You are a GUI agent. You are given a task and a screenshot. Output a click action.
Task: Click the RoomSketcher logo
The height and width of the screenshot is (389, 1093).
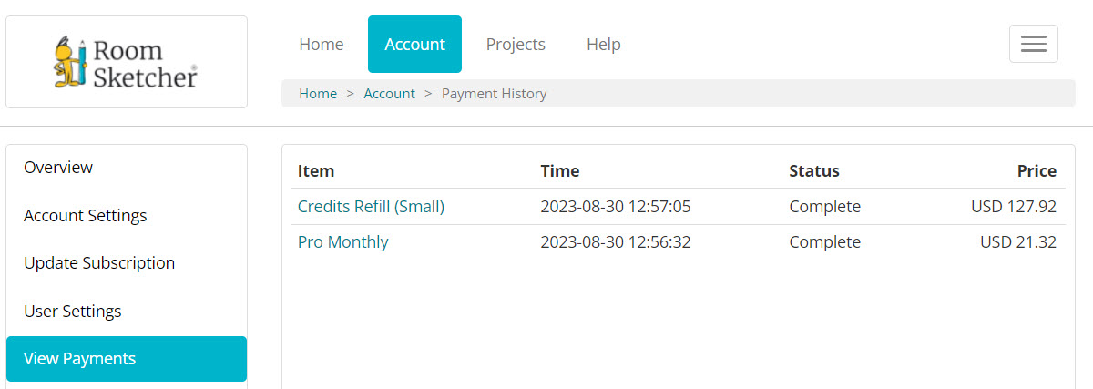pyautogui.click(x=126, y=62)
